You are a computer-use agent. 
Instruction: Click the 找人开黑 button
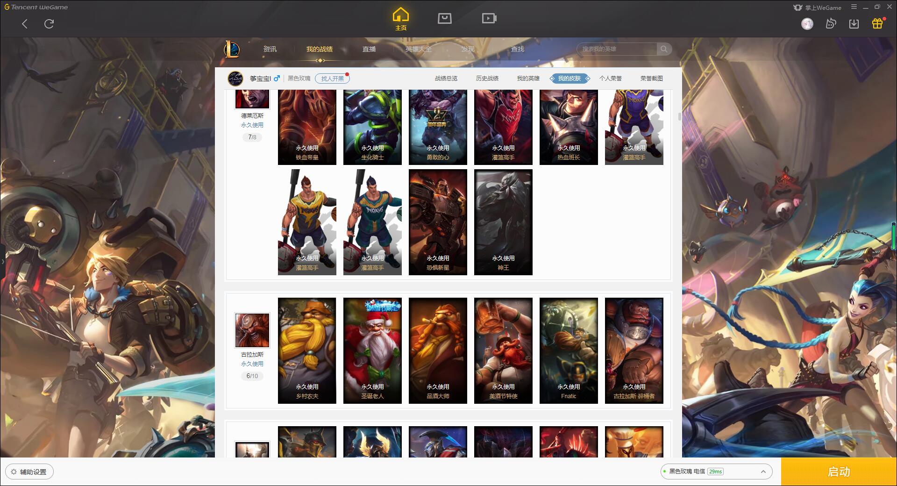click(332, 79)
